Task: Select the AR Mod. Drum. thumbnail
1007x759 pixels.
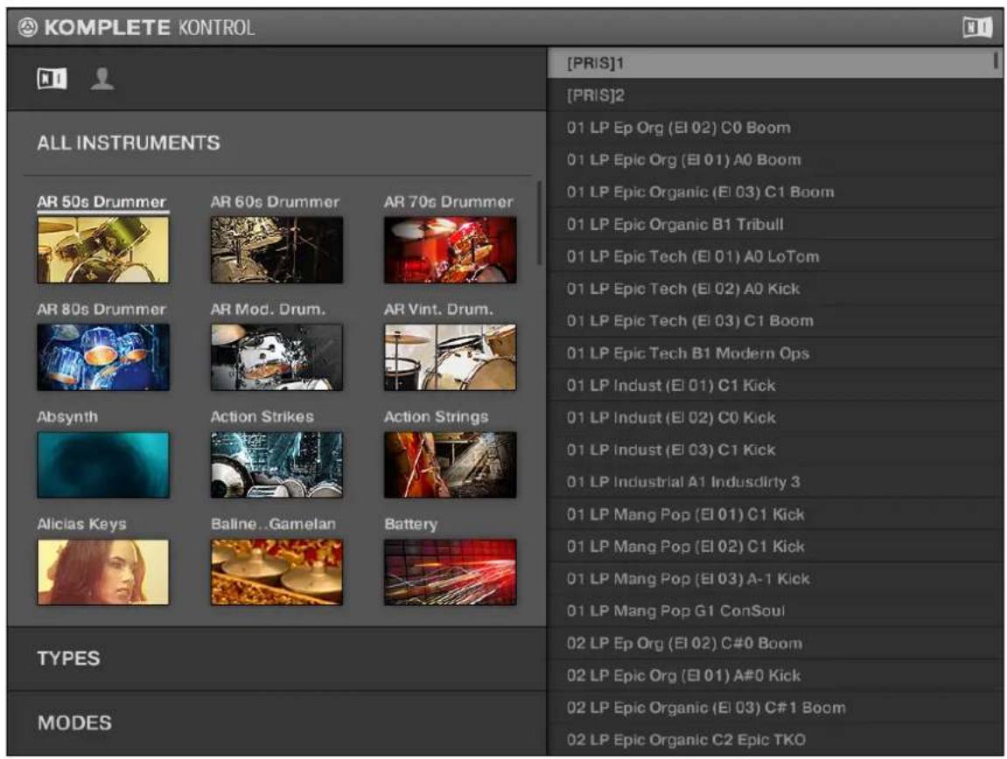Action: [x=276, y=357]
